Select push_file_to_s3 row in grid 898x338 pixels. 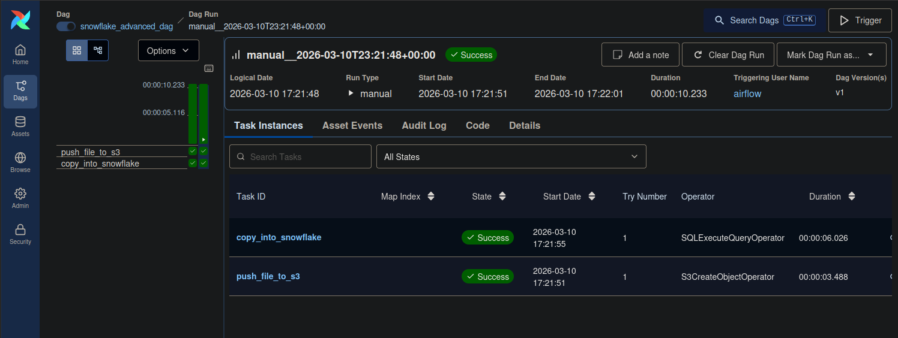pyautogui.click(x=122, y=152)
